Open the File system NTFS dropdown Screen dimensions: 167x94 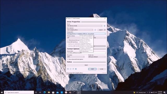click(x=76, y=57)
